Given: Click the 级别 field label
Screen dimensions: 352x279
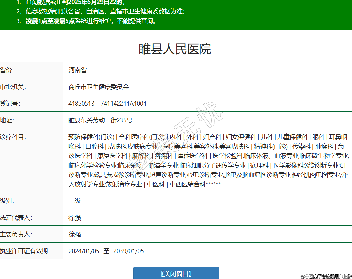Looking at the screenshot, I should 7,201.
